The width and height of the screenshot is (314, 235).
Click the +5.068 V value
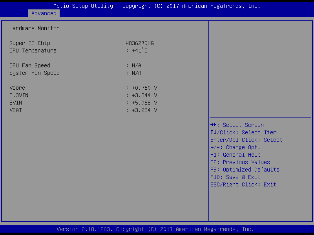143,103
